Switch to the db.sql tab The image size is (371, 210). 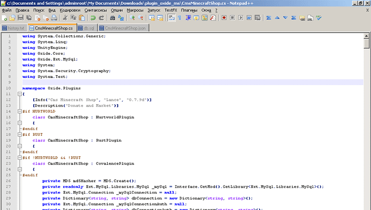[89, 28]
